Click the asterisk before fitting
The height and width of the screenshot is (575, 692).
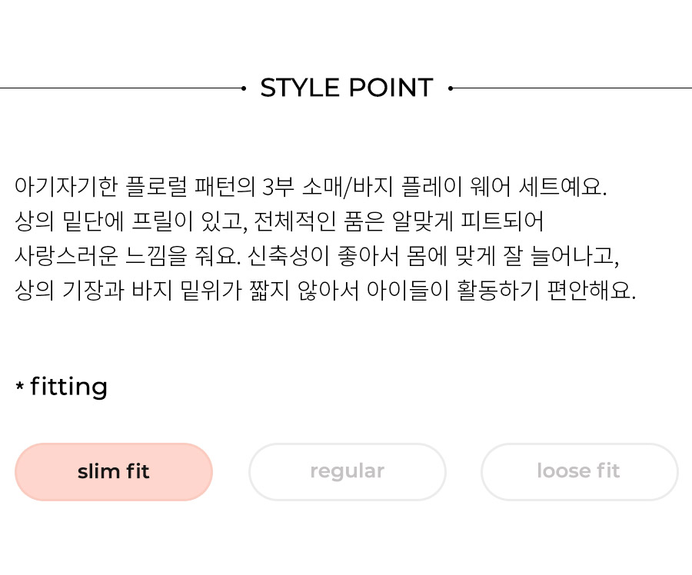20,386
